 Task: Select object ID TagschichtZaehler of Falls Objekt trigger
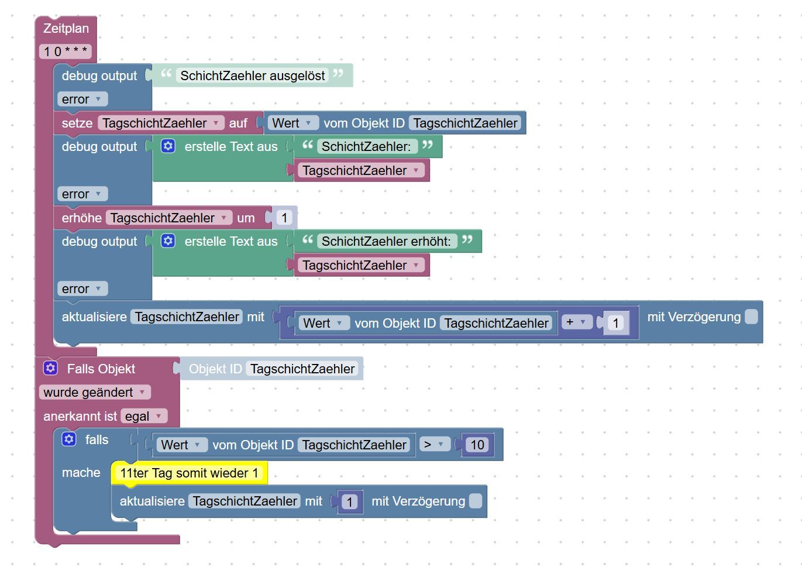tap(302, 369)
